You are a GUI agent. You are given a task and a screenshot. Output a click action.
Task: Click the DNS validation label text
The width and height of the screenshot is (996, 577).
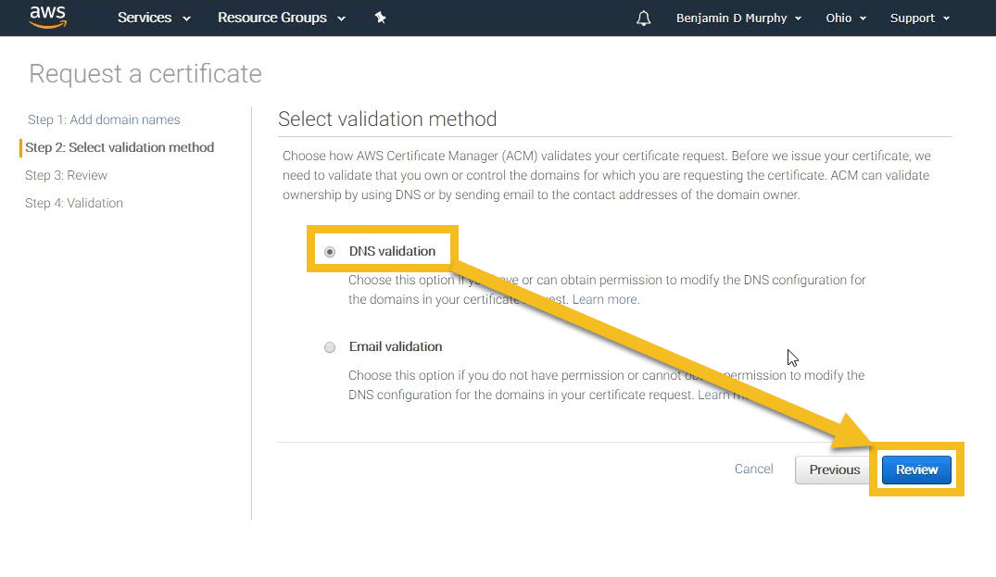392,251
